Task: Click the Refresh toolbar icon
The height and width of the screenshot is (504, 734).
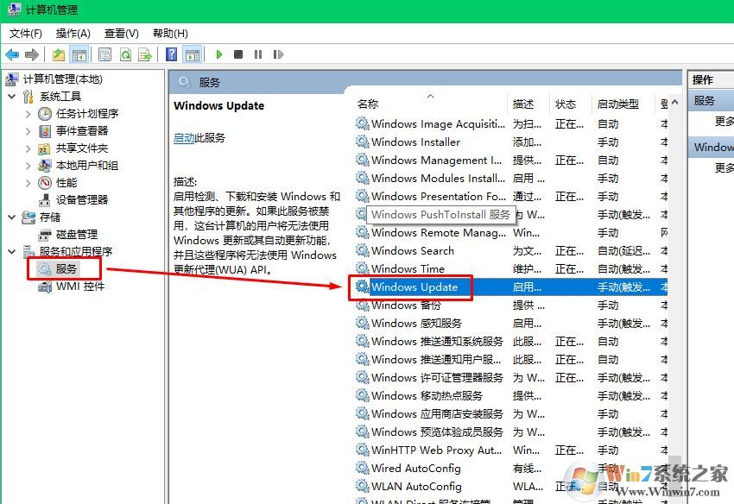Action: click(125, 54)
